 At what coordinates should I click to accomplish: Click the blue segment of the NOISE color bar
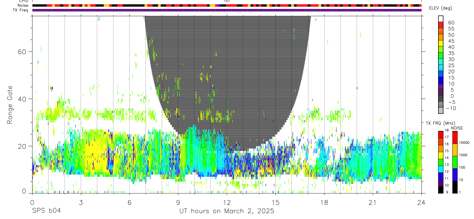pyautogui.click(x=454, y=174)
